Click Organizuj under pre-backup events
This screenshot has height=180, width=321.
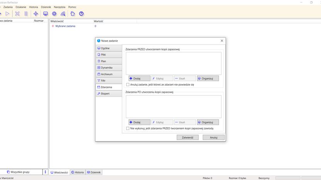coord(208,78)
